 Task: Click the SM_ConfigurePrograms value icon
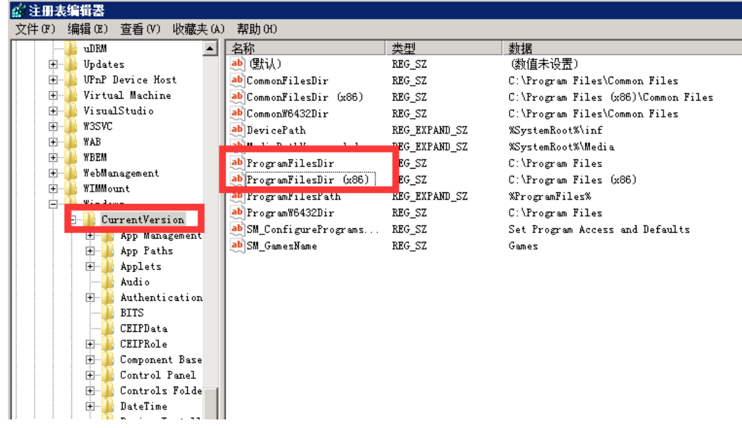(x=237, y=229)
